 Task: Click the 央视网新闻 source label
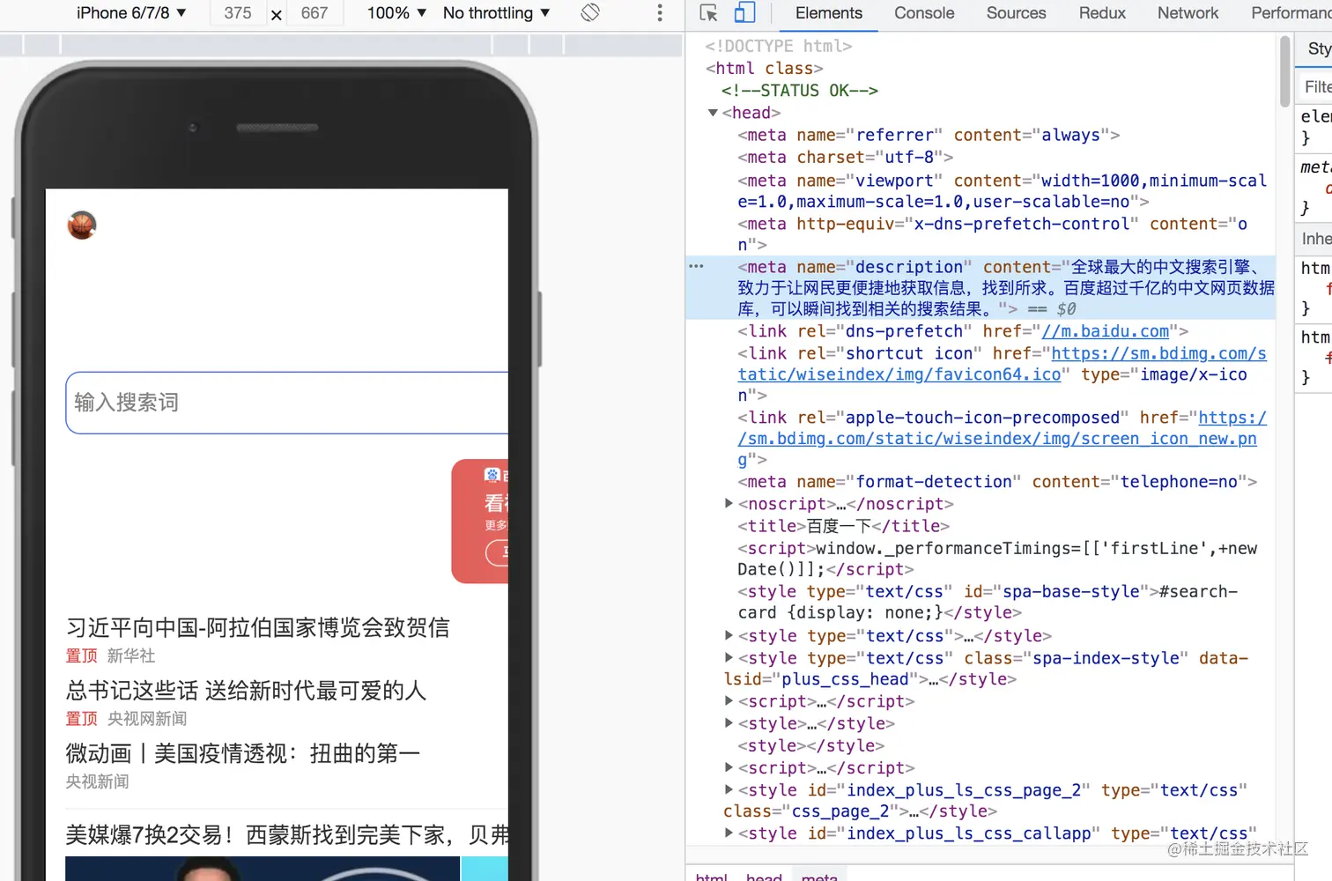[147, 719]
